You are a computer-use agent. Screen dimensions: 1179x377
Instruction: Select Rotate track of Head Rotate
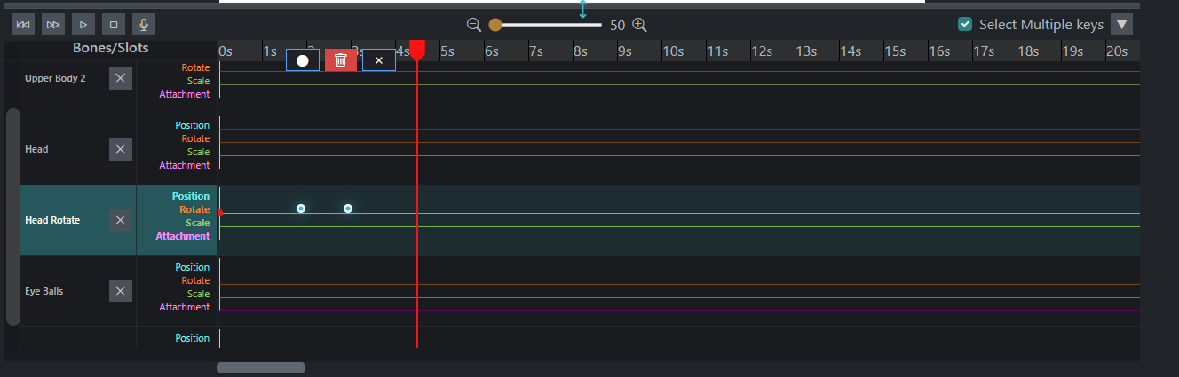click(194, 209)
